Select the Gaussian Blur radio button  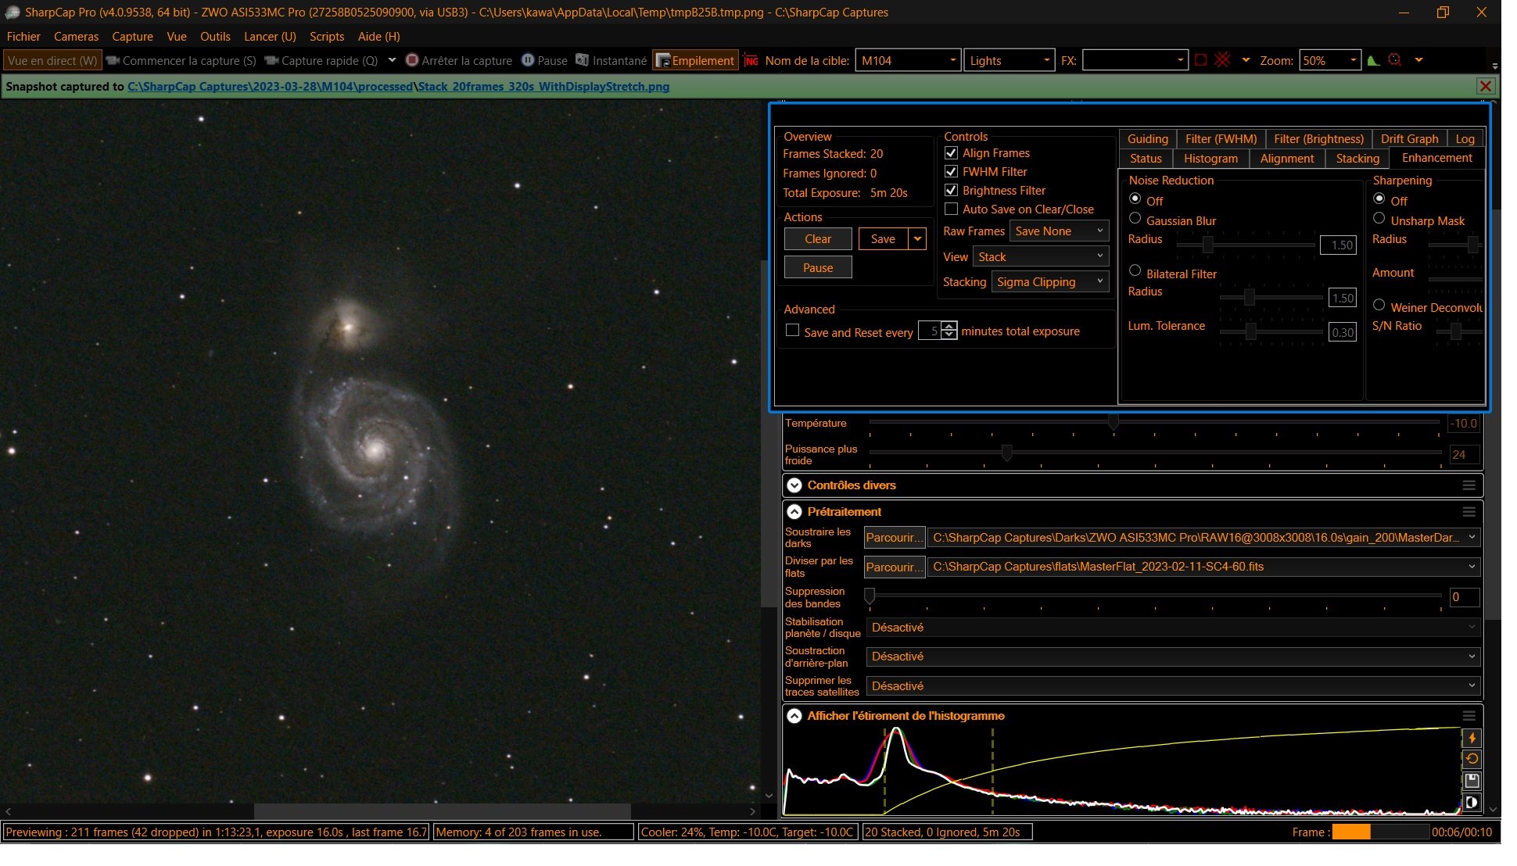click(x=1135, y=220)
